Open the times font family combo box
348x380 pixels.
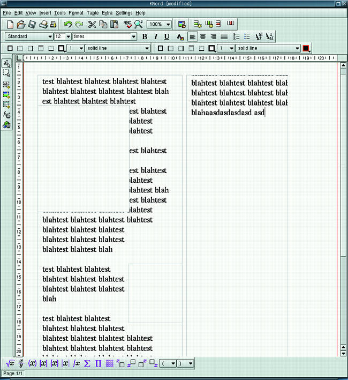pos(133,36)
